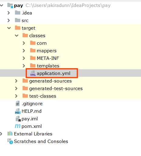141x156 pixels.
Task: Click the YML icon of application.yml
Action: (33, 73)
